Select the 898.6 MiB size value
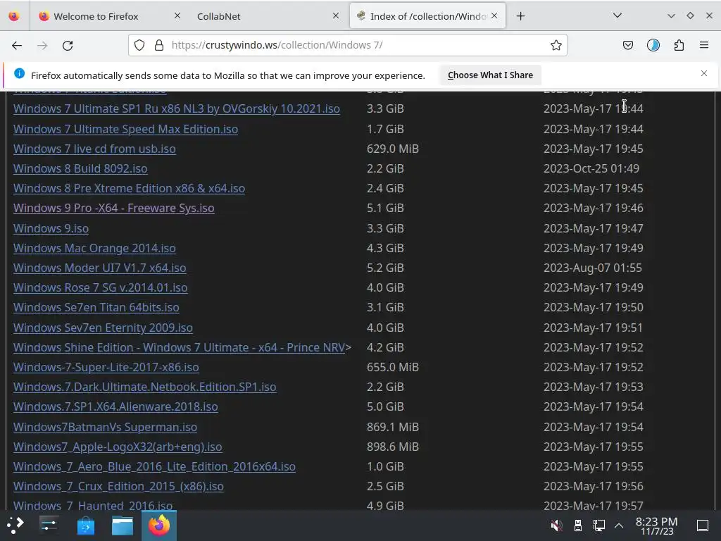 (x=393, y=447)
